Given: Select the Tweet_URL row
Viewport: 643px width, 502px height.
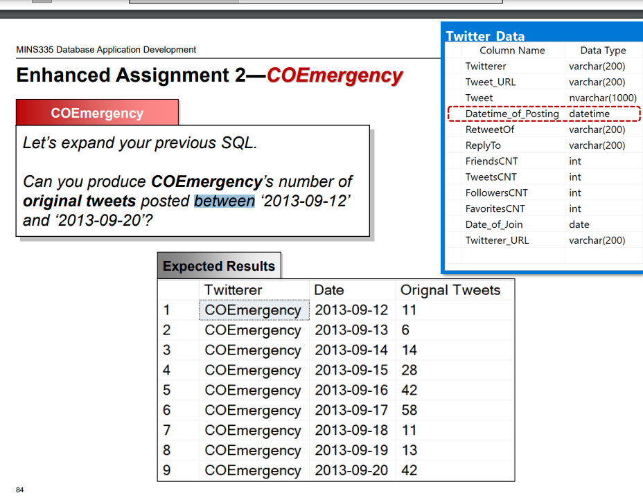Looking at the screenshot, I should click(491, 82).
